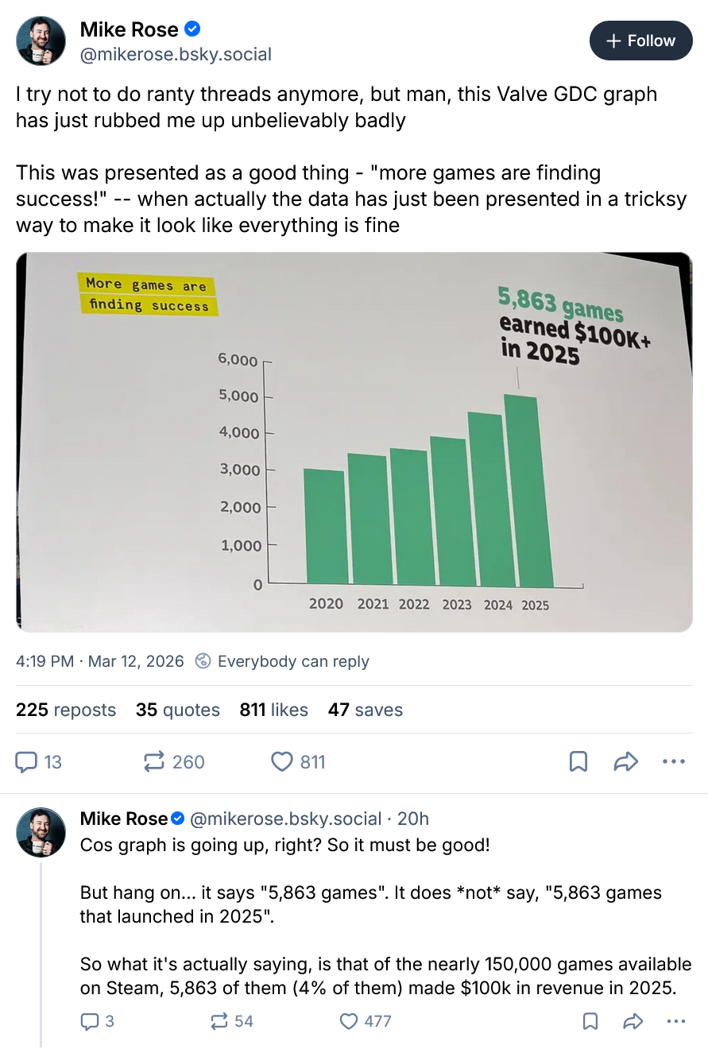Save the thread reply with bookmark icon
The width and height of the screenshot is (708, 1049).
click(x=590, y=1021)
